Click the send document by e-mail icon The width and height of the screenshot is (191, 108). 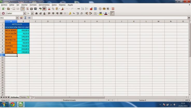coord(18,9)
